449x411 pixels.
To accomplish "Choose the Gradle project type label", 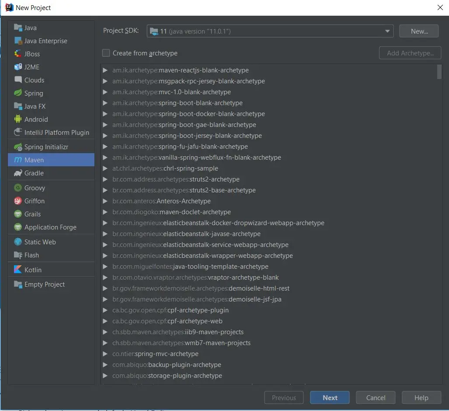I will [x=34, y=173].
